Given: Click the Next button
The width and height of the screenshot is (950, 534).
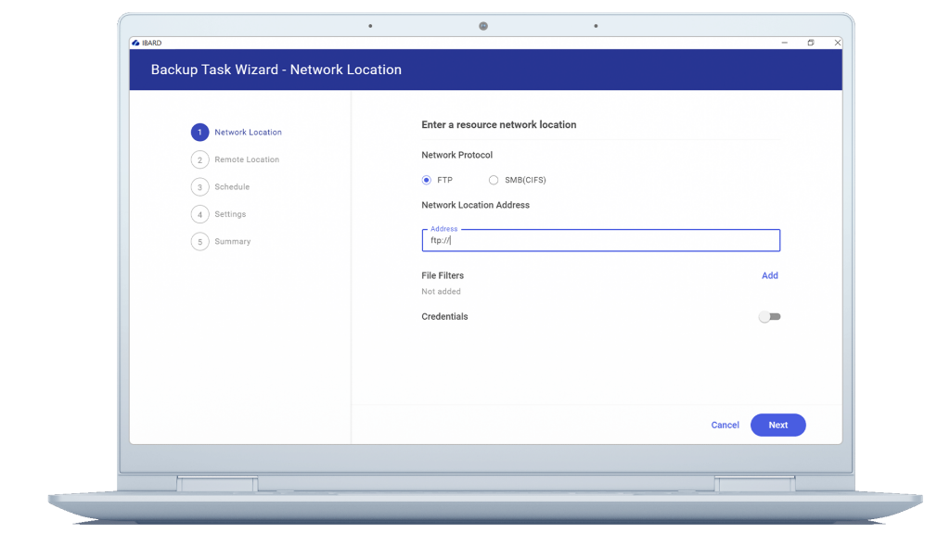Looking at the screenshot, I should click(x=778, y=425).
